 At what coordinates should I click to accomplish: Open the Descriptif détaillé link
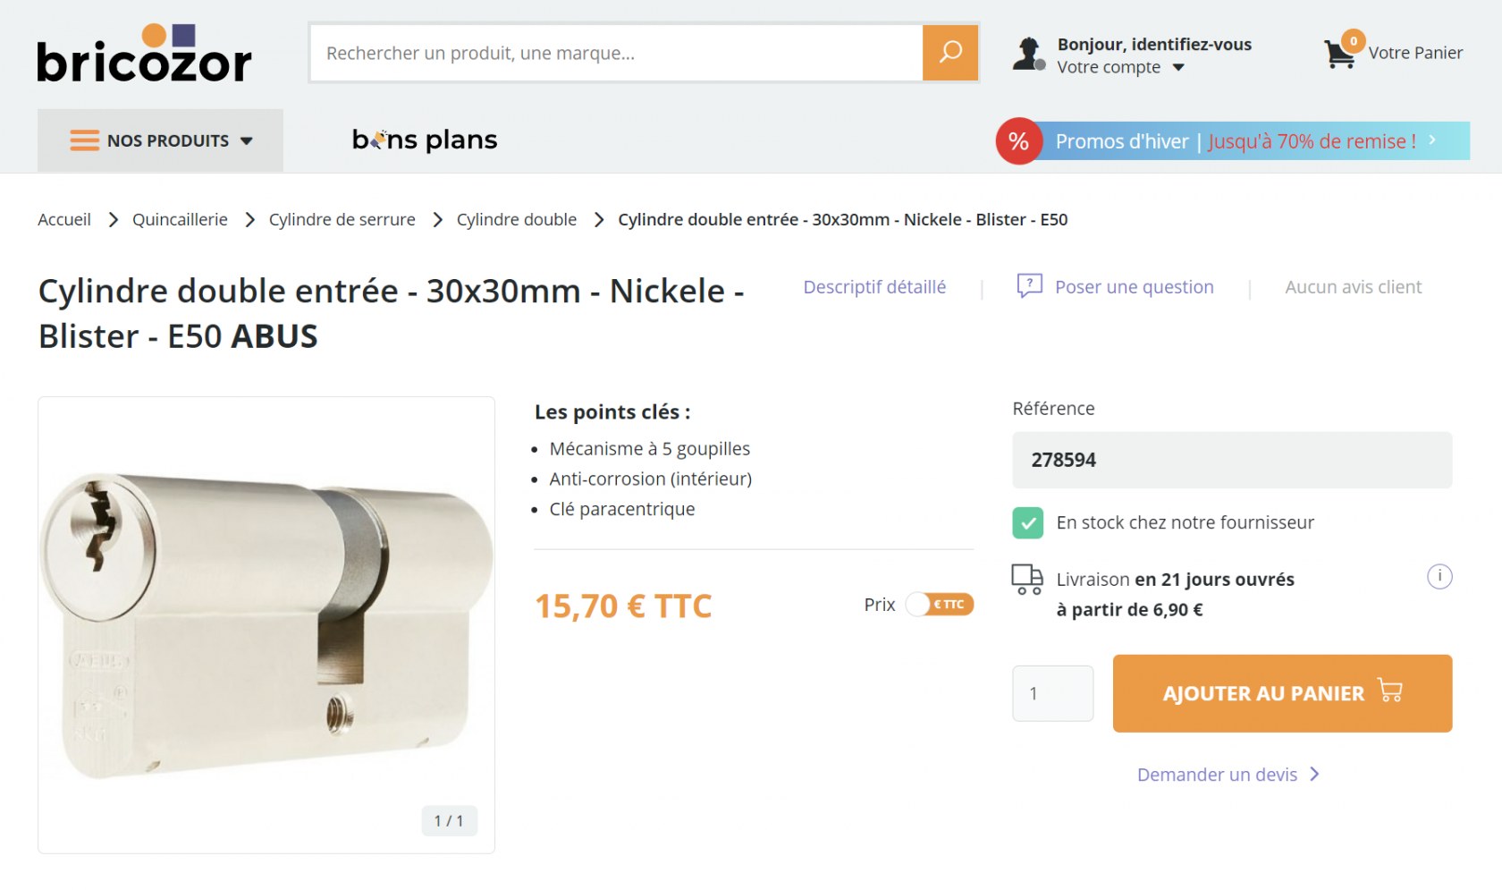(873, 287)
